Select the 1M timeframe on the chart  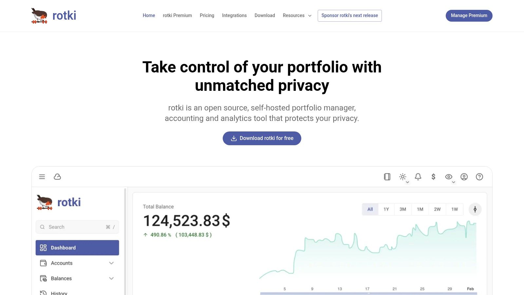point(420,209)
